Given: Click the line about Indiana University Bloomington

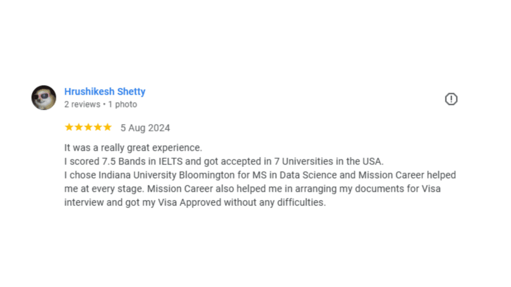Looking at the screenshot, I should tap(150, 175).
